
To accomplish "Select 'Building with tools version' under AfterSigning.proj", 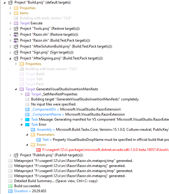I will 52,69.
